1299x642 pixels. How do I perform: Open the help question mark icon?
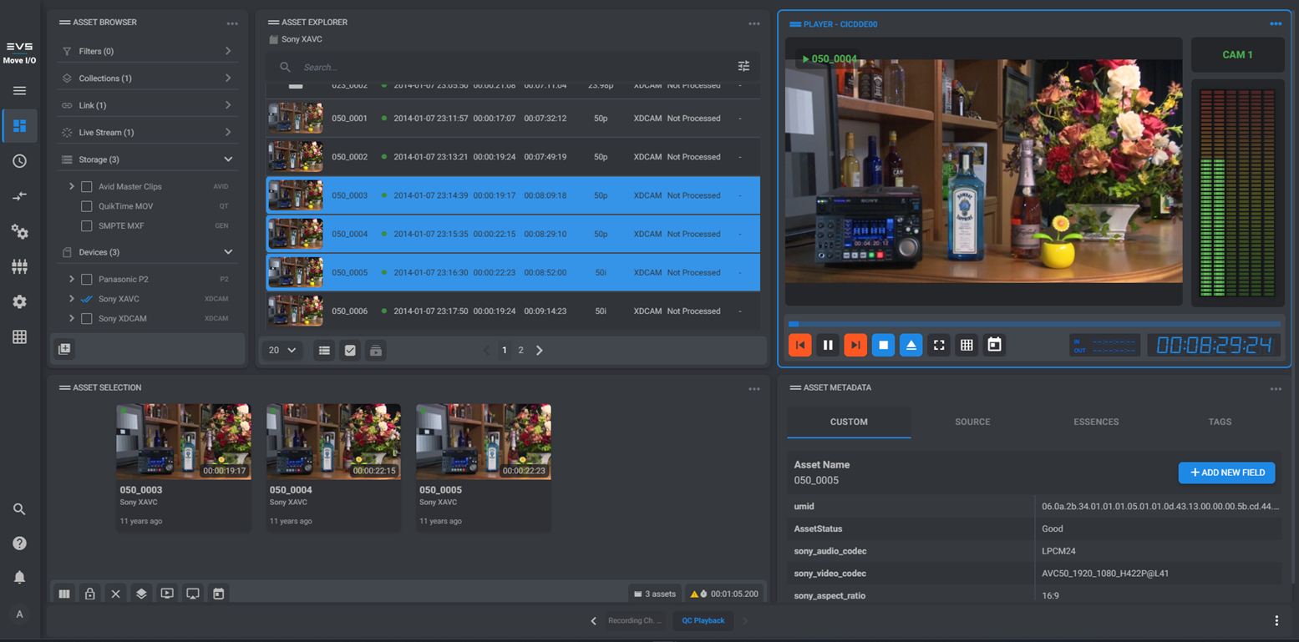pos(19,543)
